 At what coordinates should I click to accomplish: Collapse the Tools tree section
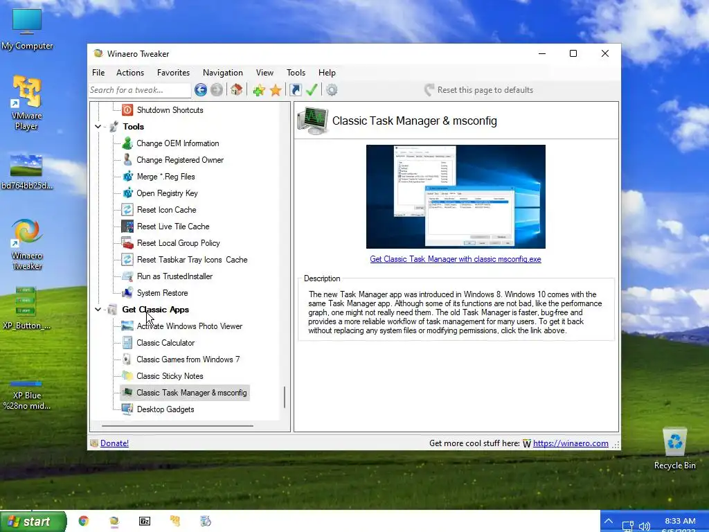tap(98, 127)
